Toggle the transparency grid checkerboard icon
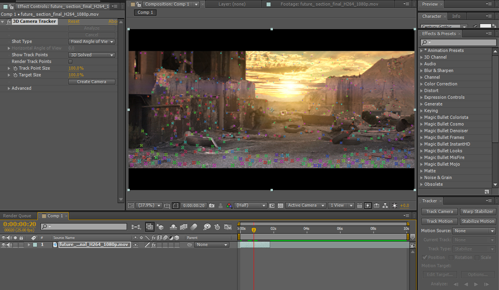499x290 pixels. (280, 205)
